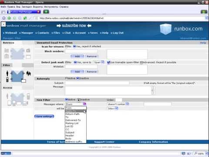The height and width of the screenshot is (157, 209).
Task: Open the Help link in the section header
Action: (x=203, y=43)
